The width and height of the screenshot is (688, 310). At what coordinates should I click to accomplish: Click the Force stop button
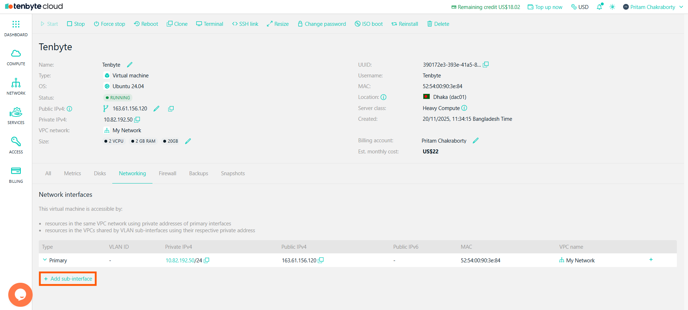109,24
